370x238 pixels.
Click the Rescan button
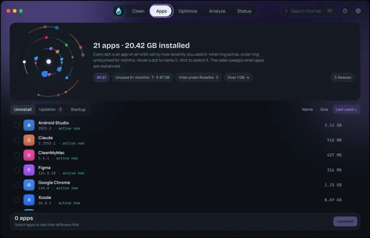[342, 77]
